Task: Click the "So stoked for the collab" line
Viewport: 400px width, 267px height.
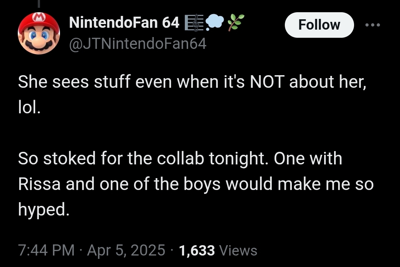Action: point(180,159)
